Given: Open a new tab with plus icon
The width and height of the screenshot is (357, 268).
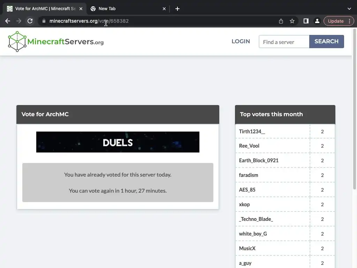Looking at the screenshot, I should 177,9.
